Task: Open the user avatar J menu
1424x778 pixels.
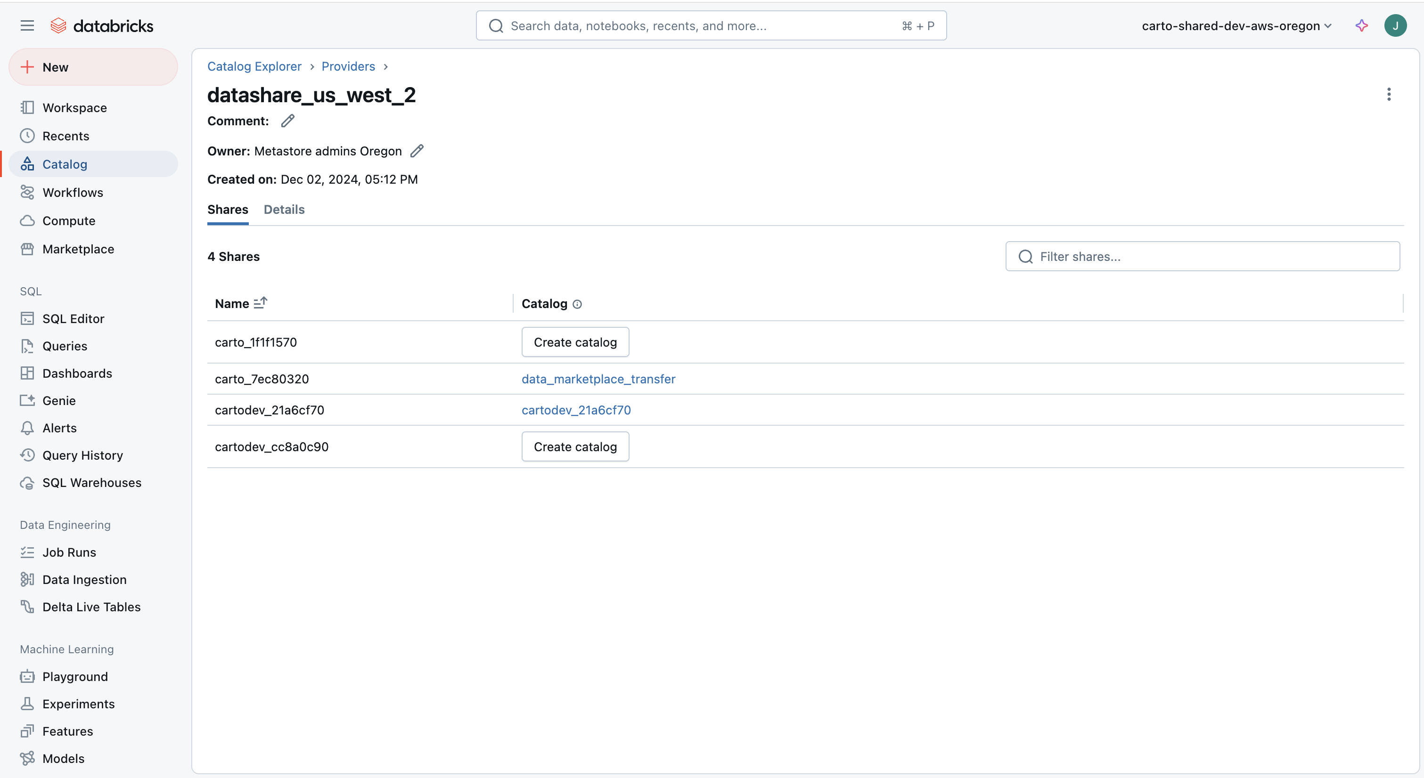Action: click(1395, 26)
